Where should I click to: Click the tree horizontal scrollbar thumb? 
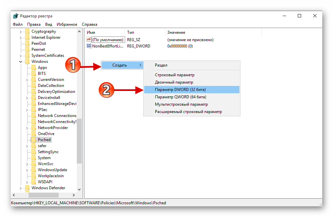point(44,195)
